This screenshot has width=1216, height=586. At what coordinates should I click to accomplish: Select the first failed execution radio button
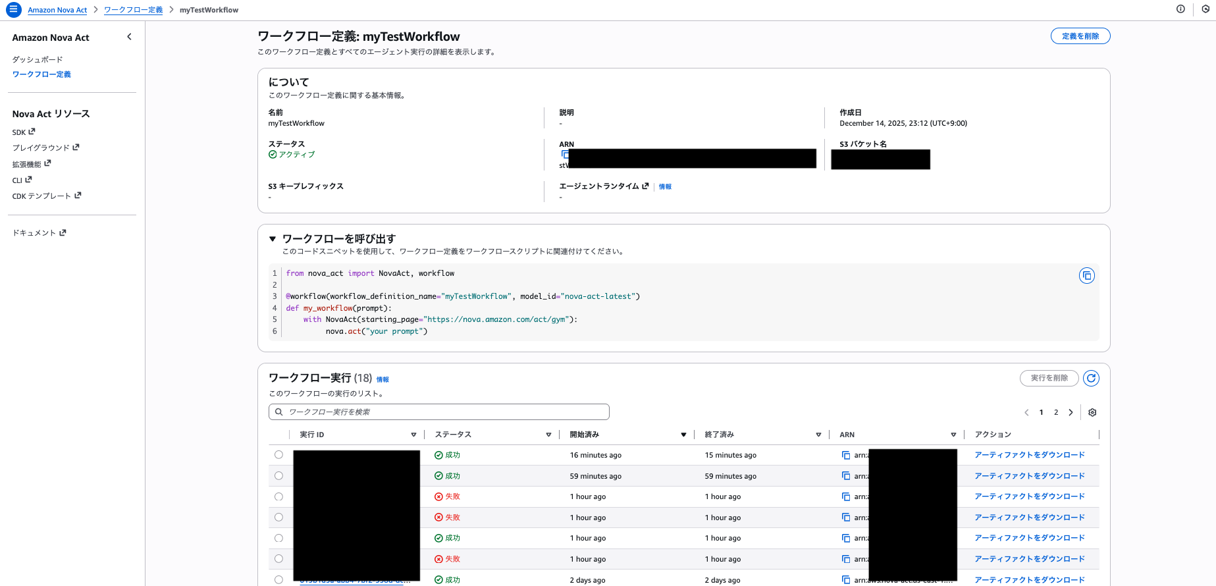click(x=278, y=496)
